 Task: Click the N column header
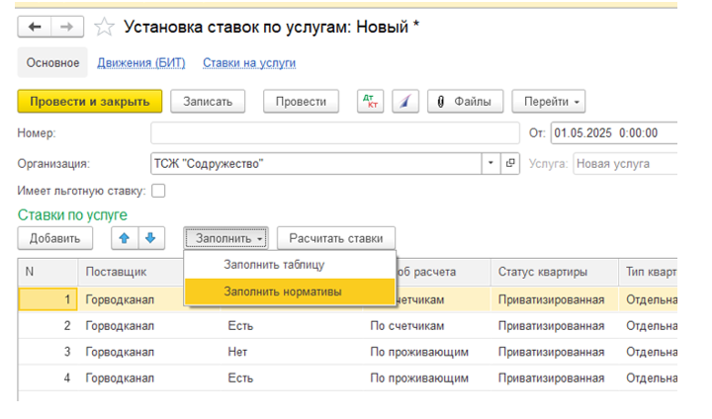tap(47, 272)
